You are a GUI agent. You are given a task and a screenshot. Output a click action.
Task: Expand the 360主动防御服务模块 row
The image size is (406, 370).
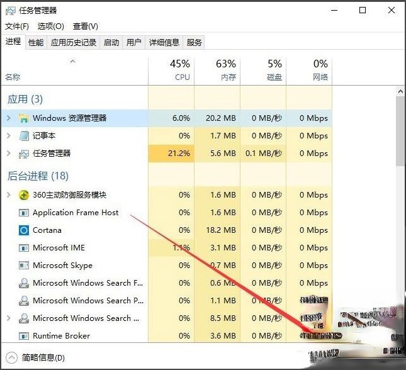pyautogui.click(x=9, y=194)
